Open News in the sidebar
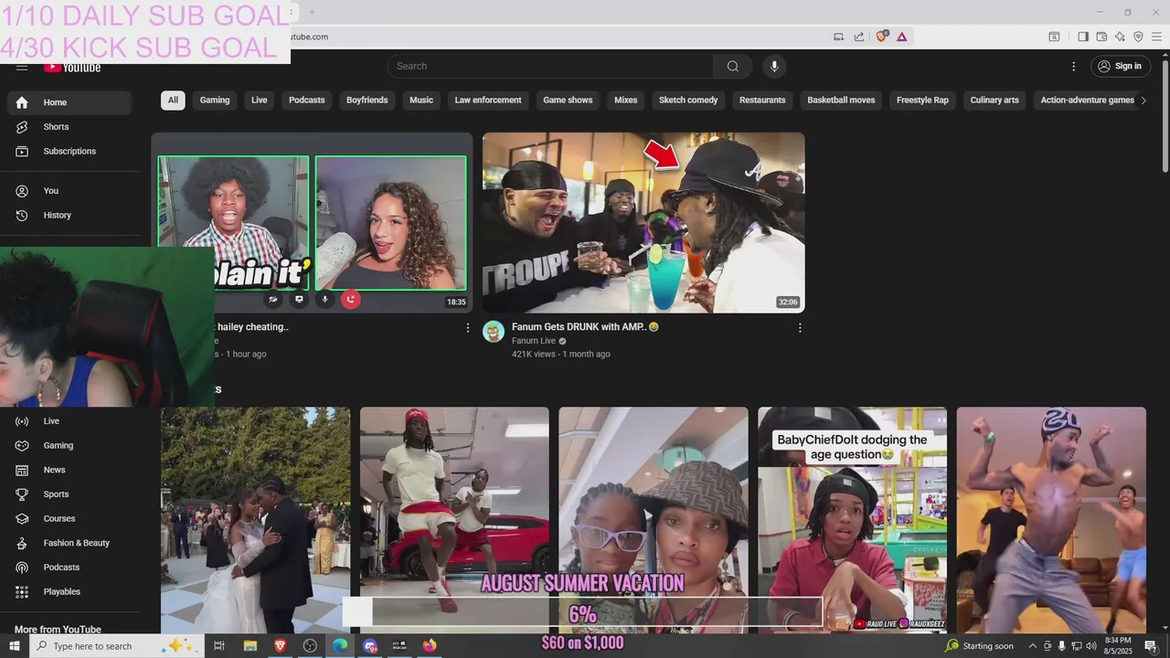1170x658 pixels. (x=69, y=470)
